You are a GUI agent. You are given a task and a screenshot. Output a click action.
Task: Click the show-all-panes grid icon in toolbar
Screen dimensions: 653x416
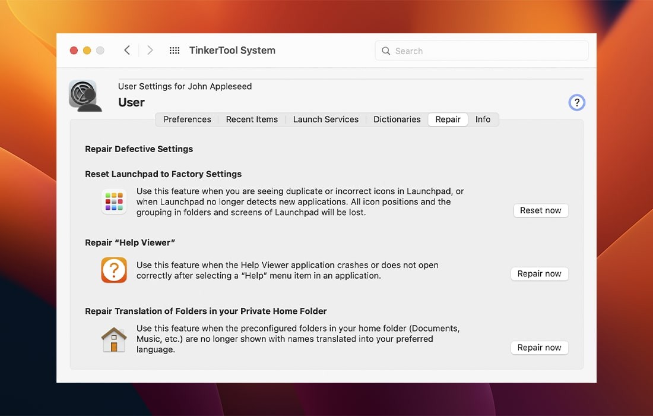click(x=174, y=51)
